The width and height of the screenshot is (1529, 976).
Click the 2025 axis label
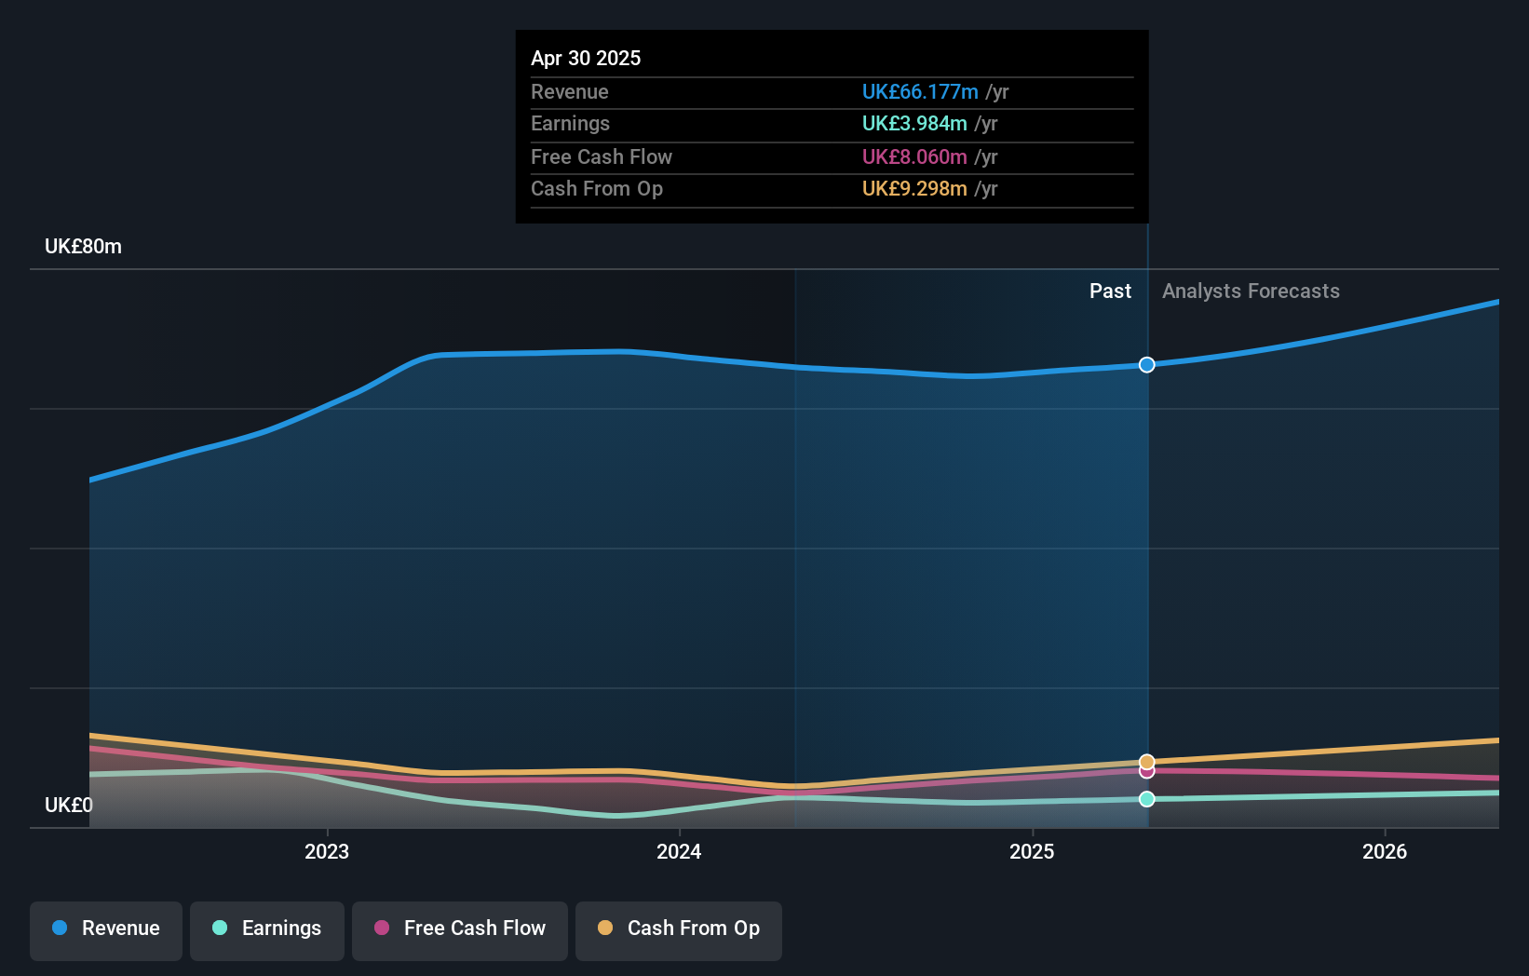[1032, 851]
